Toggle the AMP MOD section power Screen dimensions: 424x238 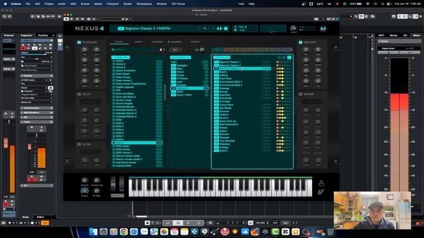[300, 42]
